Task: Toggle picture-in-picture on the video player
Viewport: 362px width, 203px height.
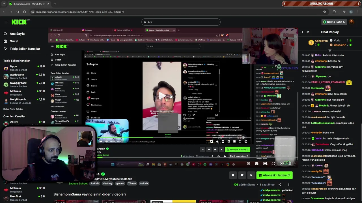Action: (x=248, y=164)
